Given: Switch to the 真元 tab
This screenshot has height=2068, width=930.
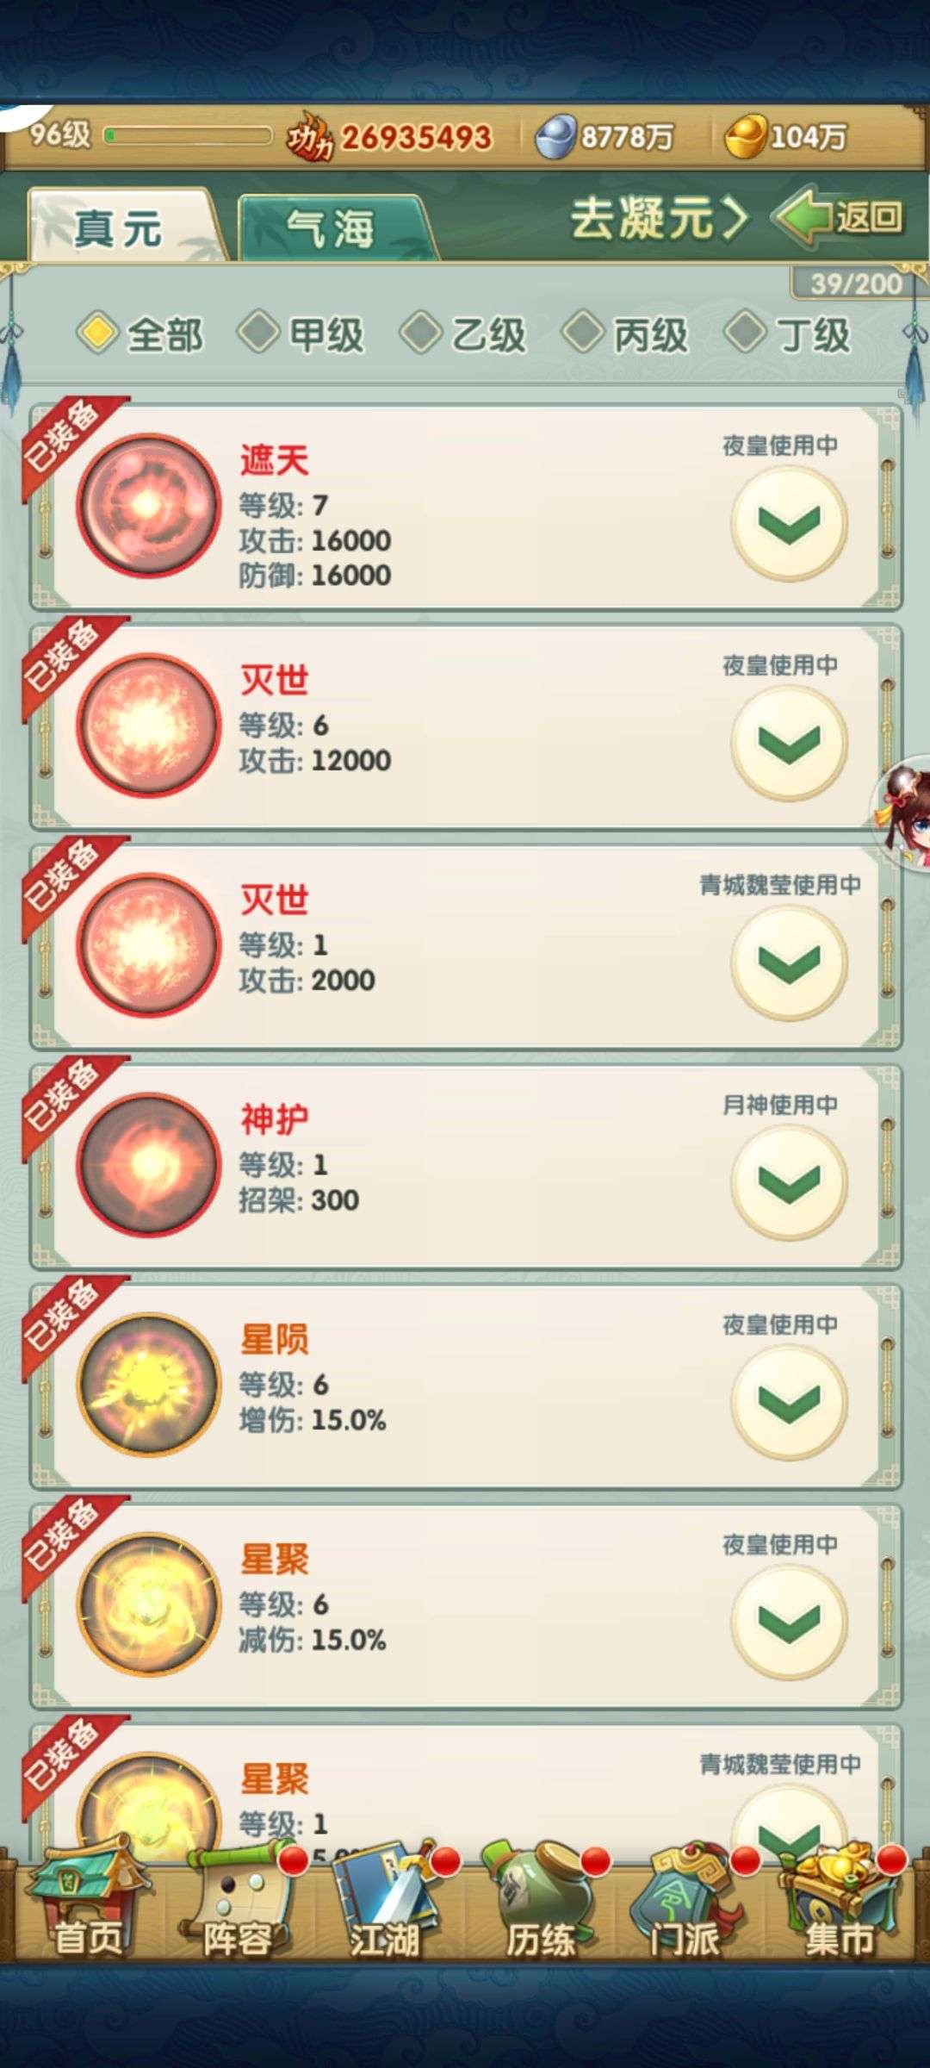Looking at the screenshot, I should point(121,226).
